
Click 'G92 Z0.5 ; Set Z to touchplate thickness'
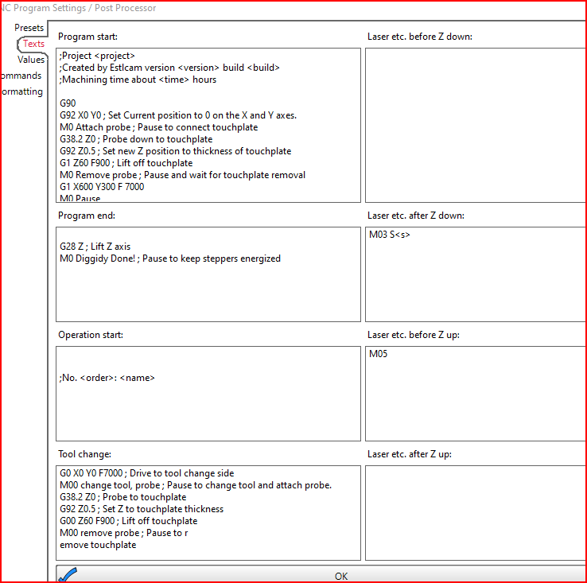[x=142, y=509]
